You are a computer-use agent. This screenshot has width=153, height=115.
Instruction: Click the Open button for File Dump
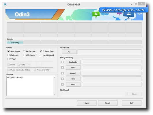[134, 94]
